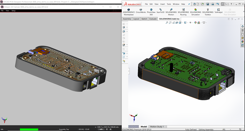The width and height of the screenshot is (245, 131).
Task: Open the SOLIDWORKS Help question mark
Action: pos(231,4)
